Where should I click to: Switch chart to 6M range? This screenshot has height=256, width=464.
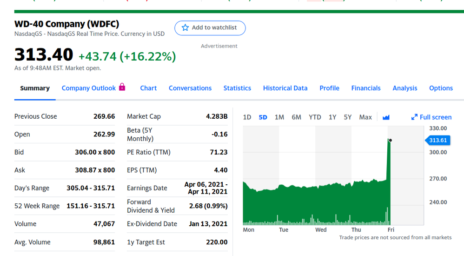click(x=296, y=117)
